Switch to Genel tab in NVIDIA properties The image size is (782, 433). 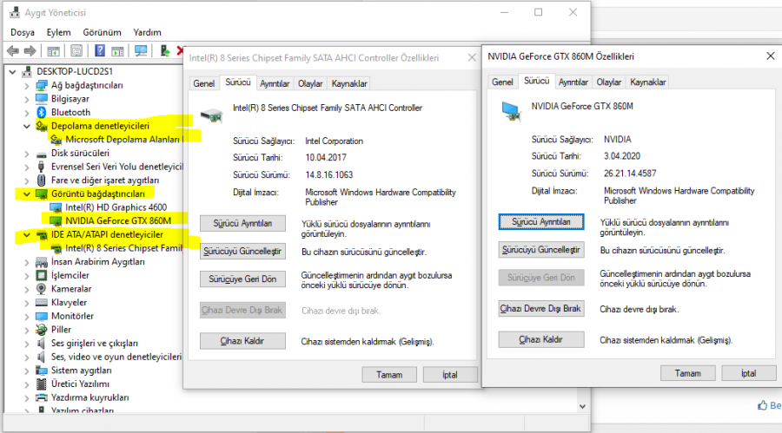coord(502,82)
